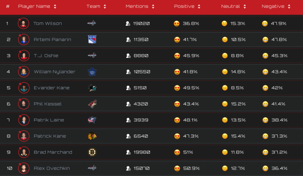Select Patrik Laine's player photo
303x176 pixels.
[x=23, y=120]
